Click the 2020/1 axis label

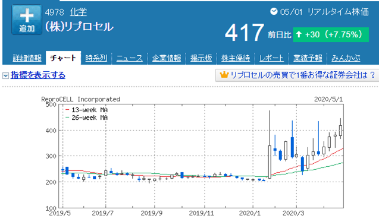250,213
